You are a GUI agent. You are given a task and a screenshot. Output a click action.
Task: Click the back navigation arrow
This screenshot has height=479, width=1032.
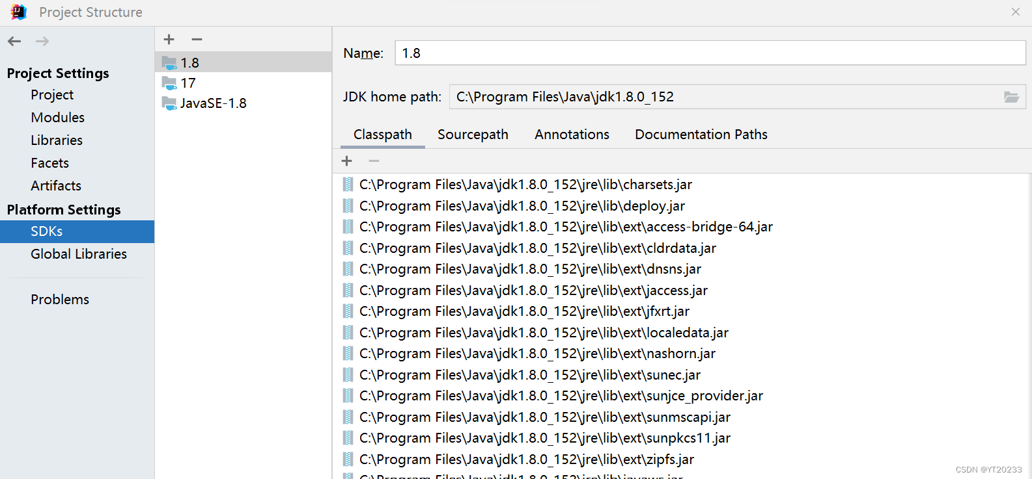(14, 42)
